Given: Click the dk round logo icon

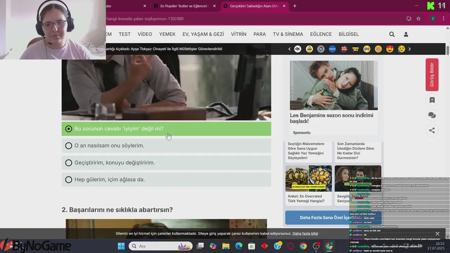Looking at the screenshot, I should click(298, 49).
